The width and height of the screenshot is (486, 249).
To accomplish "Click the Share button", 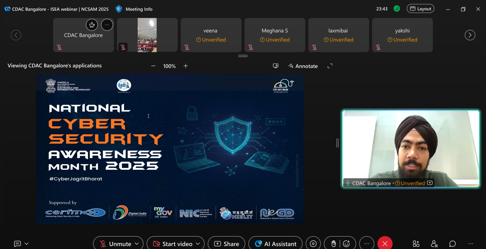I will coord(227,244).
